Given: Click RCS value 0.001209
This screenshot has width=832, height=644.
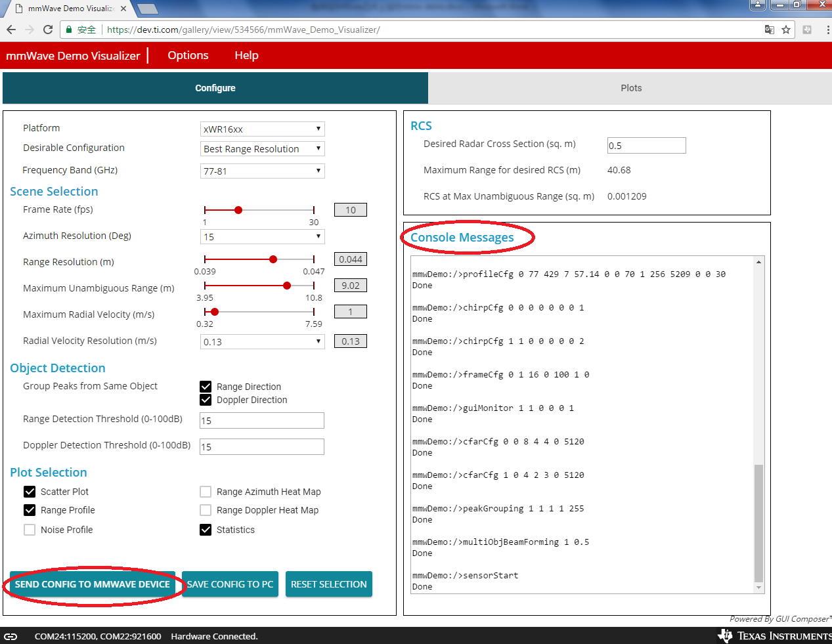Looking at the screenshot, I should pyautogui.click(x=626, y=196).
